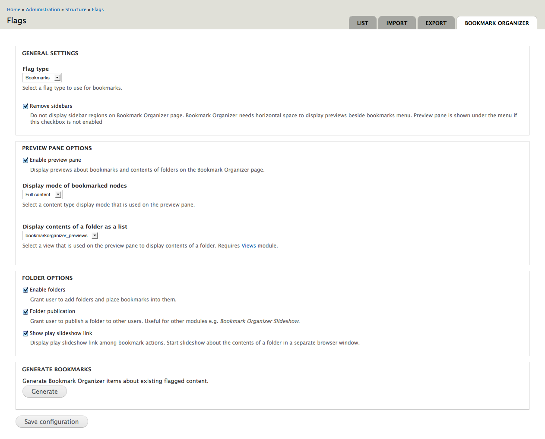Open the Views module link
Image resolution: width=545 pixels, height=439 pixels.
(x=248, y=245)
